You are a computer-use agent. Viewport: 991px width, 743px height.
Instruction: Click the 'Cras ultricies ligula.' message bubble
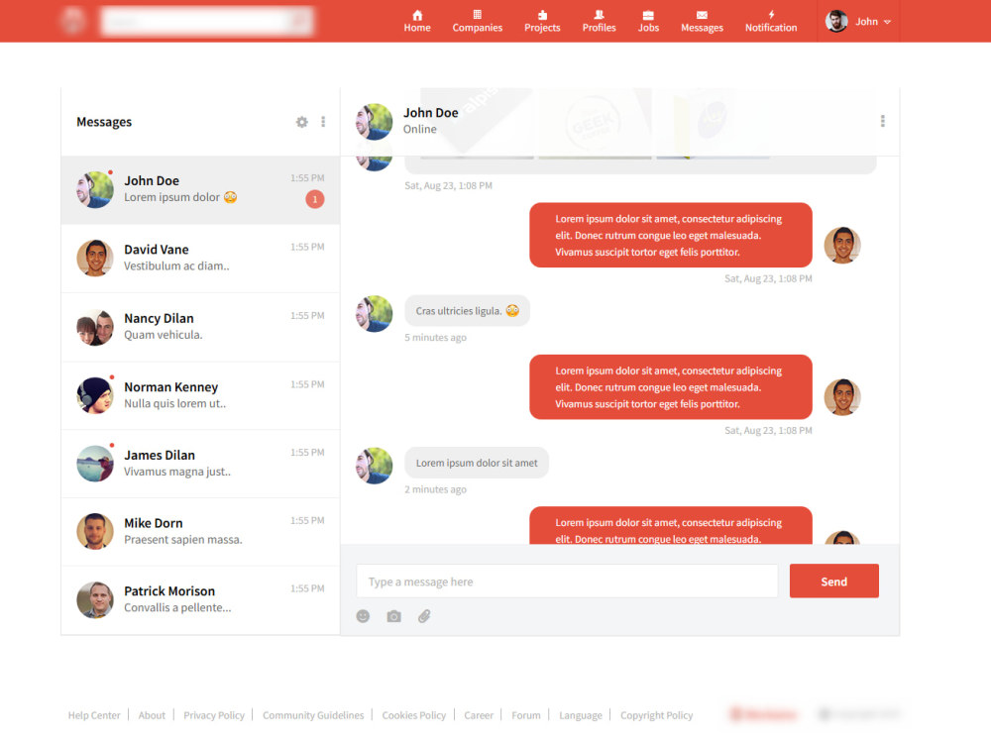[x=467, y=311]
